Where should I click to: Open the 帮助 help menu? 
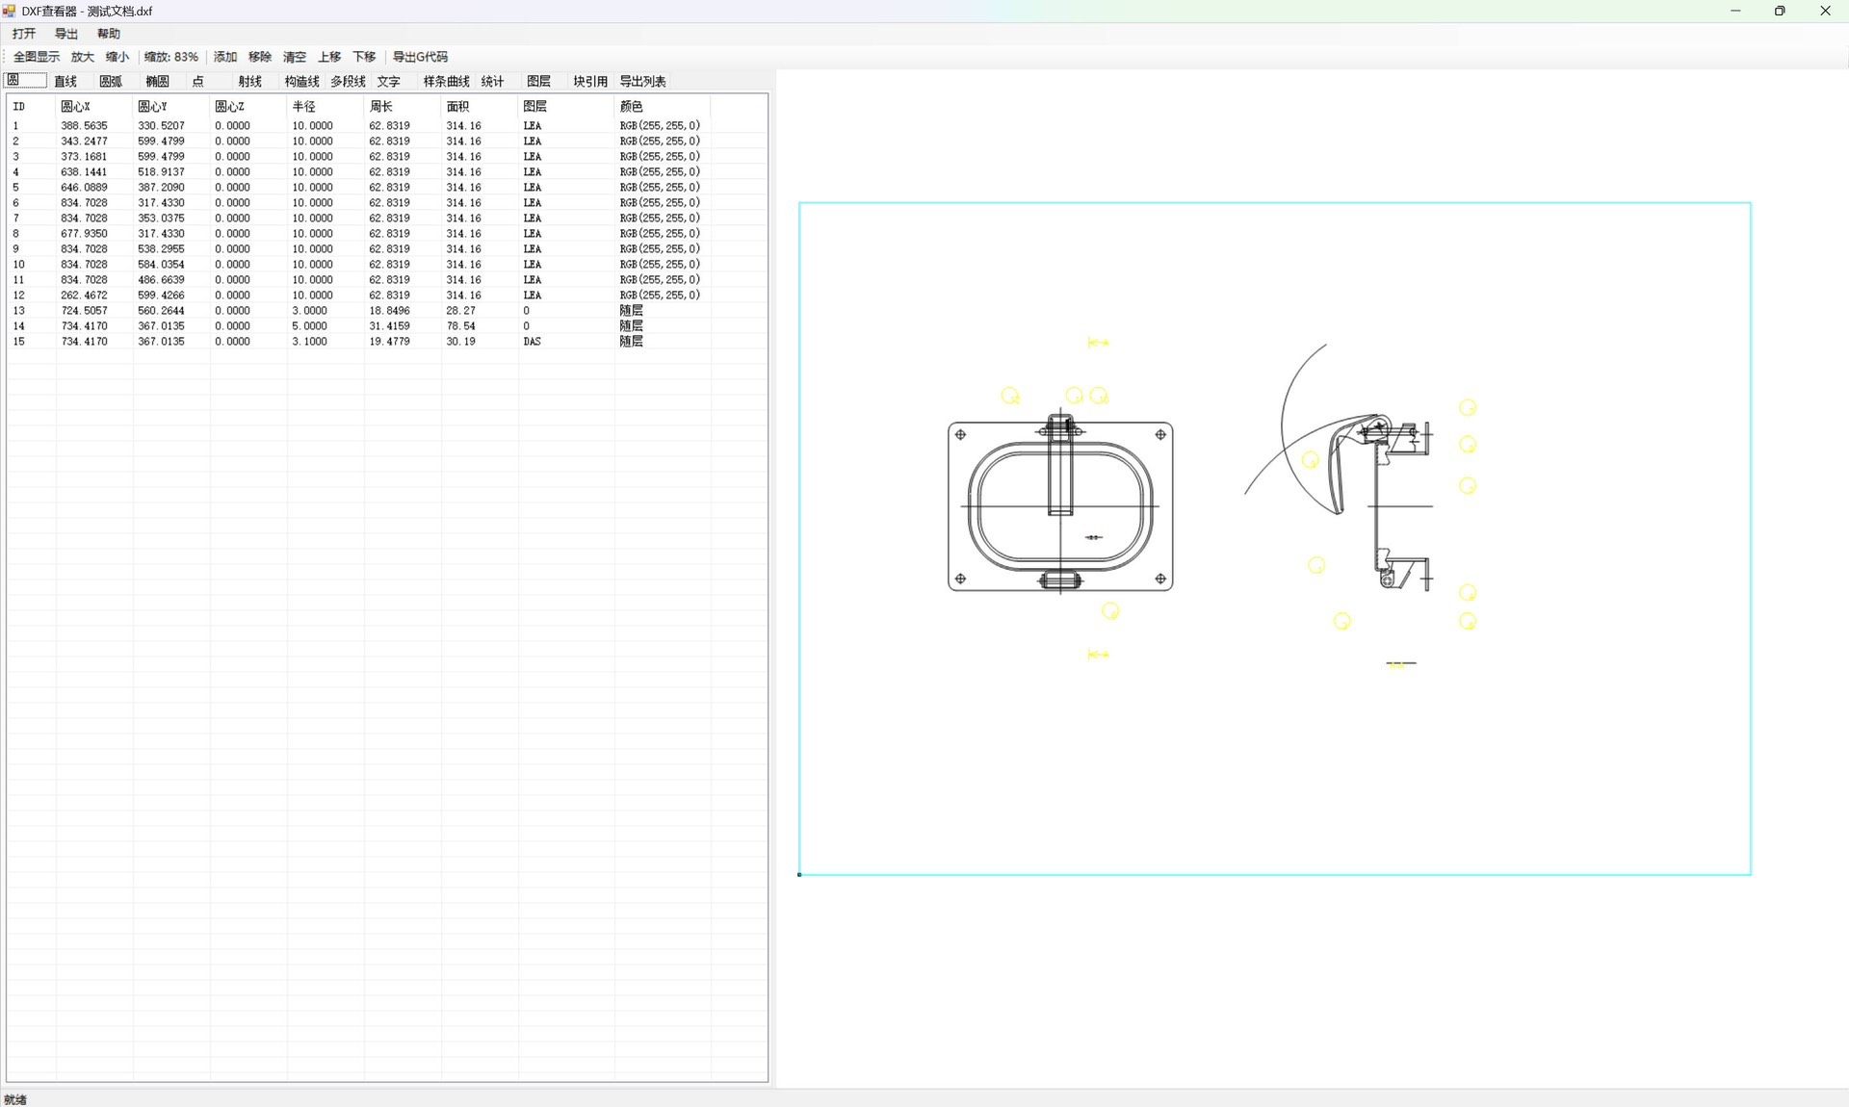coord(108,34)
